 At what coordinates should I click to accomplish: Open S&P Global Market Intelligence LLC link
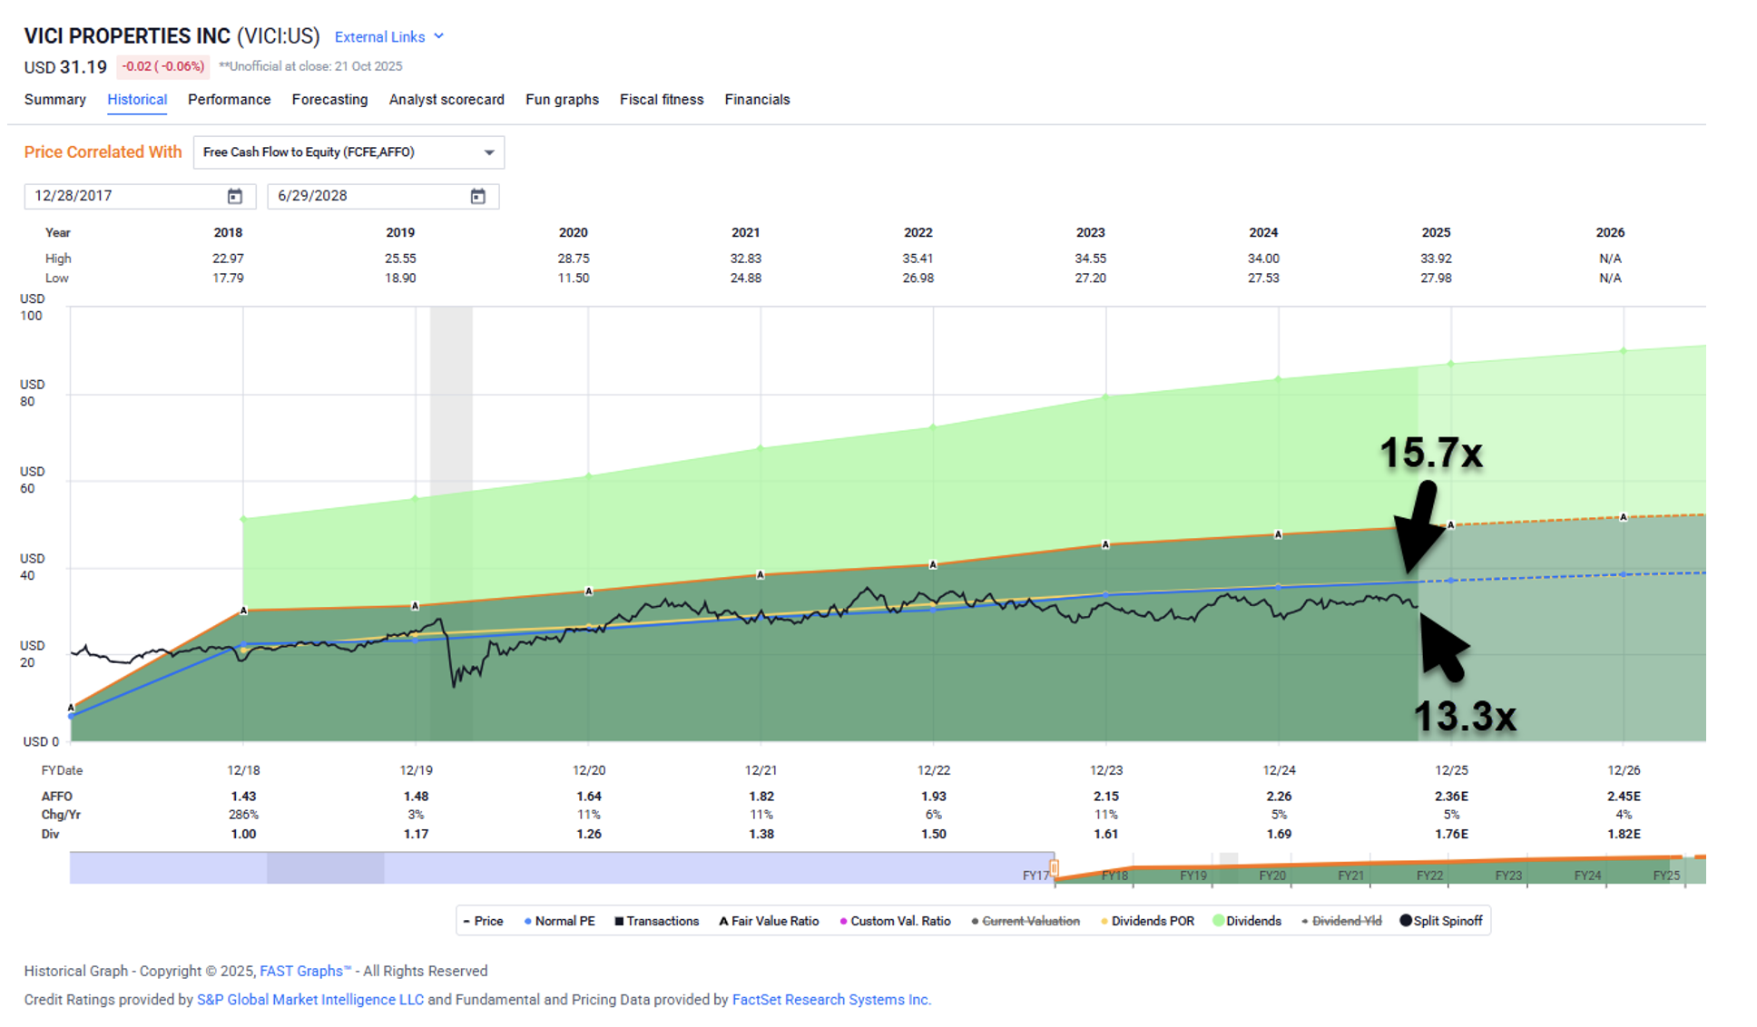310,1000
